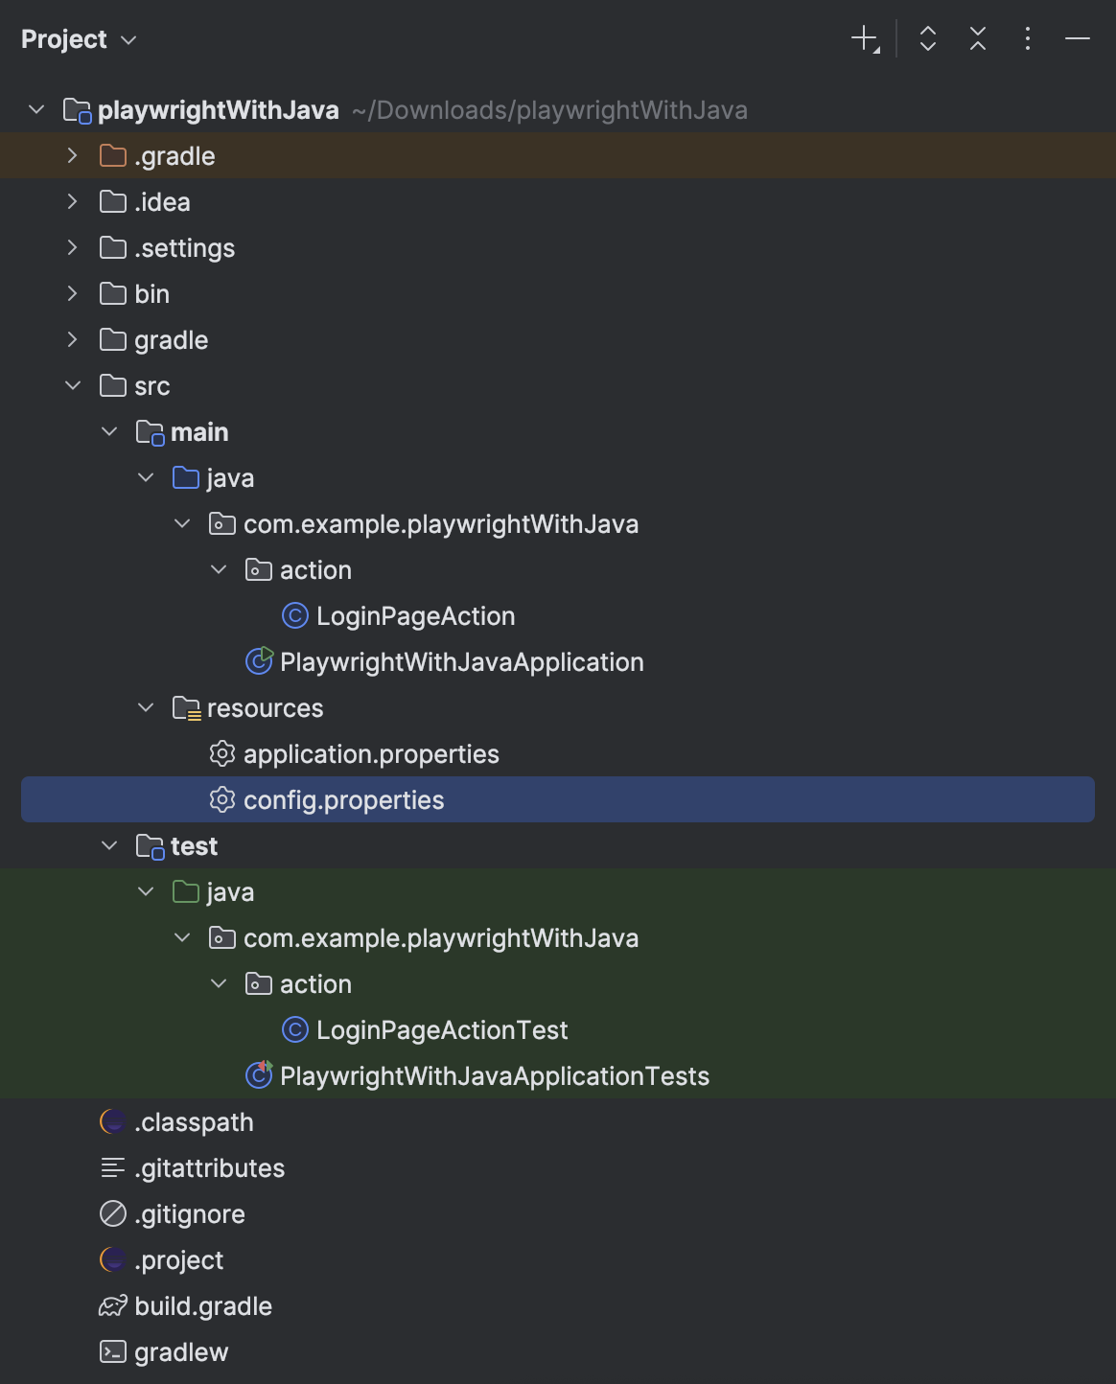Screen dimensions: 1116x1384
Task: Select the playwrightWithJava project name
Action: pyautogui.click(x=219, y=110)
